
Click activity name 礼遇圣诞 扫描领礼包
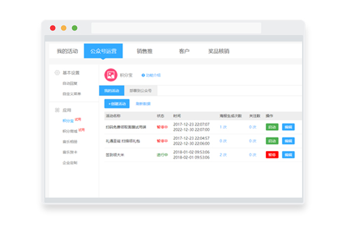123,141
